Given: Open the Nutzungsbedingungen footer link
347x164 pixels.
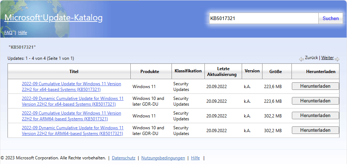Looking at the screenshot, I should [x=163, y=158].
